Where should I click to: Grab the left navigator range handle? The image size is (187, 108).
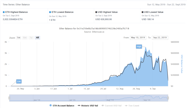[9, 98]
